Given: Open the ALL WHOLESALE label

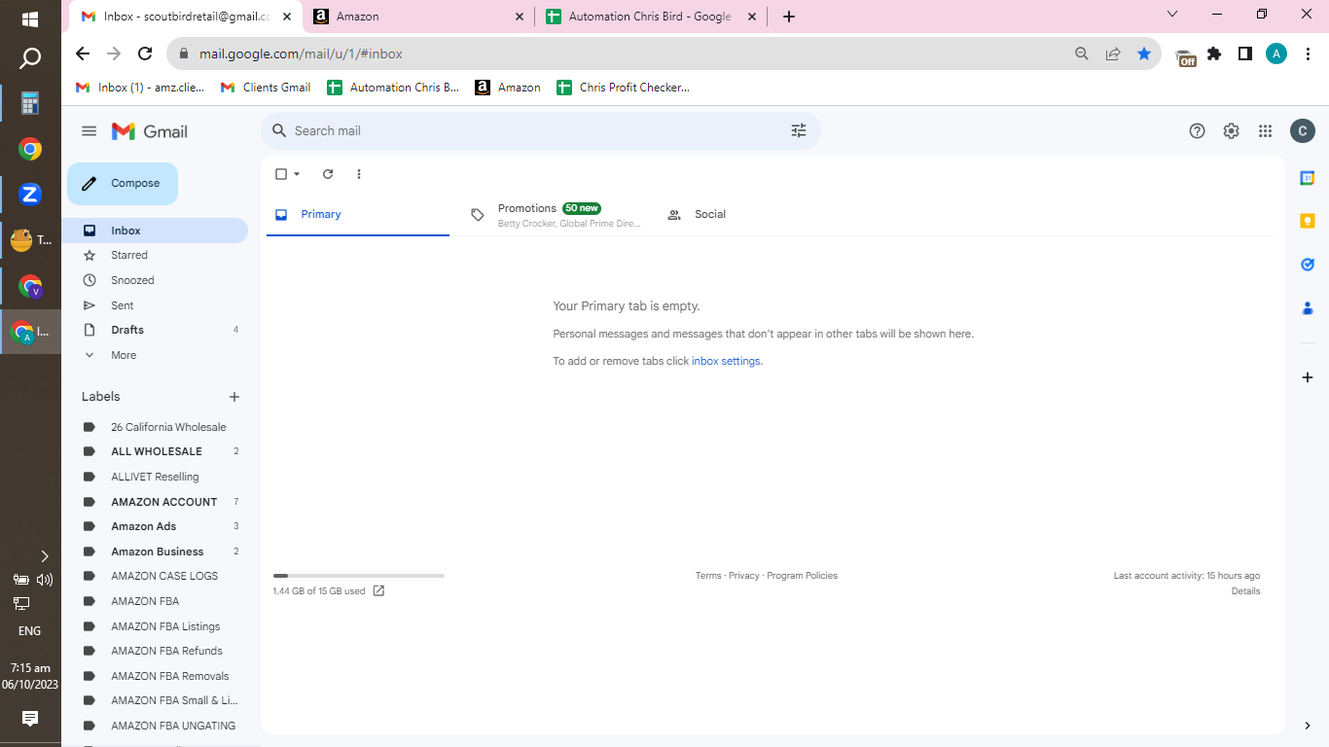Looking at the screenshot, I should (x=158, y=451).
